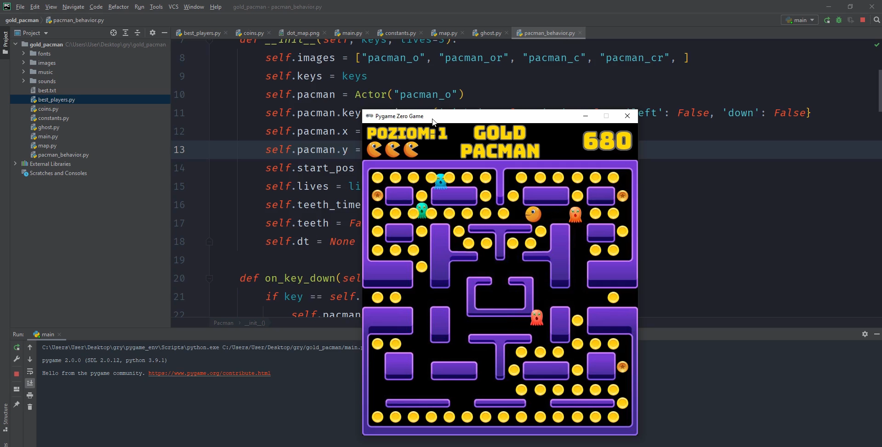Image resolution: width=882 pixels, height=447 pixels.
Task: Click the Project tool window side button
Action: click(5, 42)
